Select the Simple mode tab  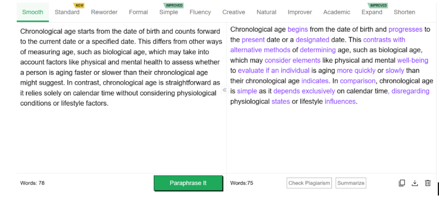[168, 12]
